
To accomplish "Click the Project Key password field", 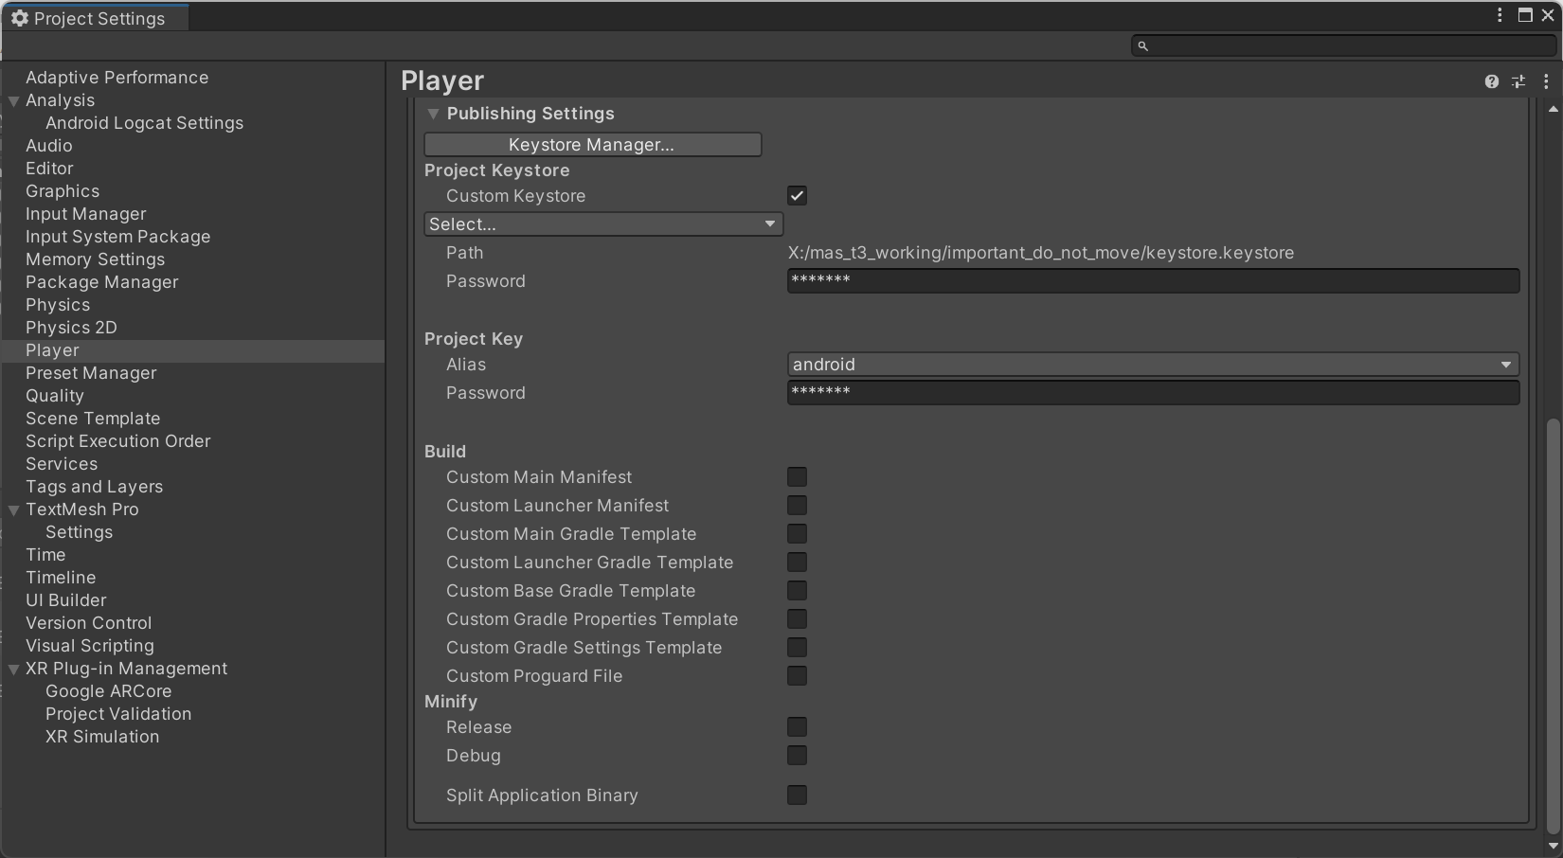I will (x=1153, y=393).
